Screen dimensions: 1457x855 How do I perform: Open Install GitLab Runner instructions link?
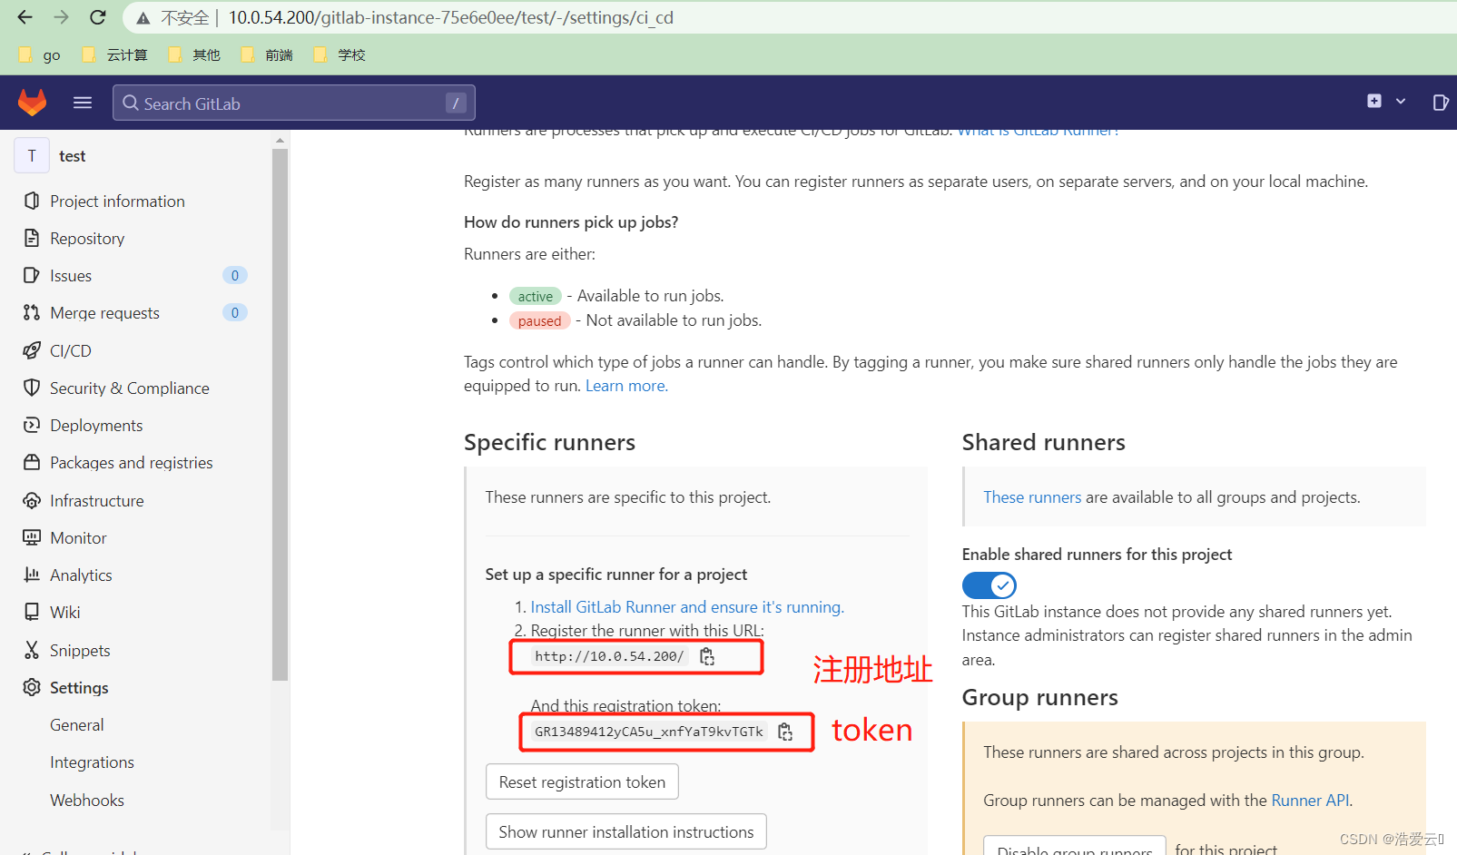687,607
